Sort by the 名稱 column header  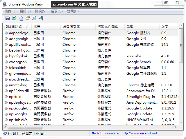tap(142, 27)
